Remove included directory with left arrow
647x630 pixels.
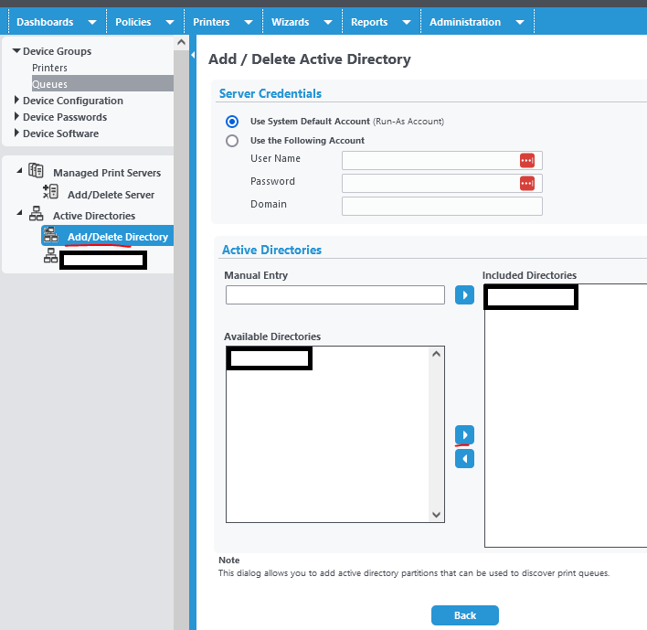(464, 458)
